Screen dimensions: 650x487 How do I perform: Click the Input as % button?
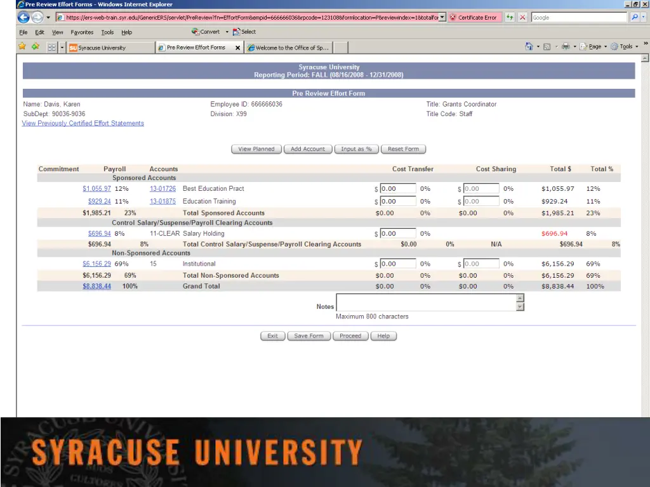pos(356,149)
